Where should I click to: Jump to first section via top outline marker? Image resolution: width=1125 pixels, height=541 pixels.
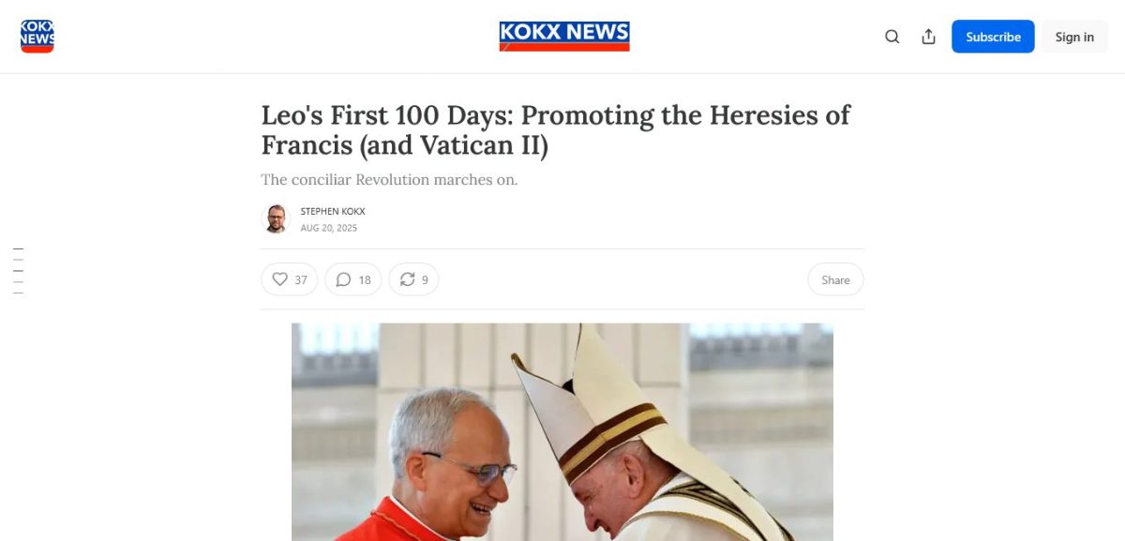pos(18,249)
